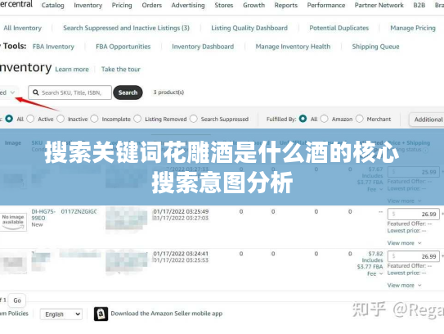Select Fulfilled By Merchant radio button

[x=360, y=119]
